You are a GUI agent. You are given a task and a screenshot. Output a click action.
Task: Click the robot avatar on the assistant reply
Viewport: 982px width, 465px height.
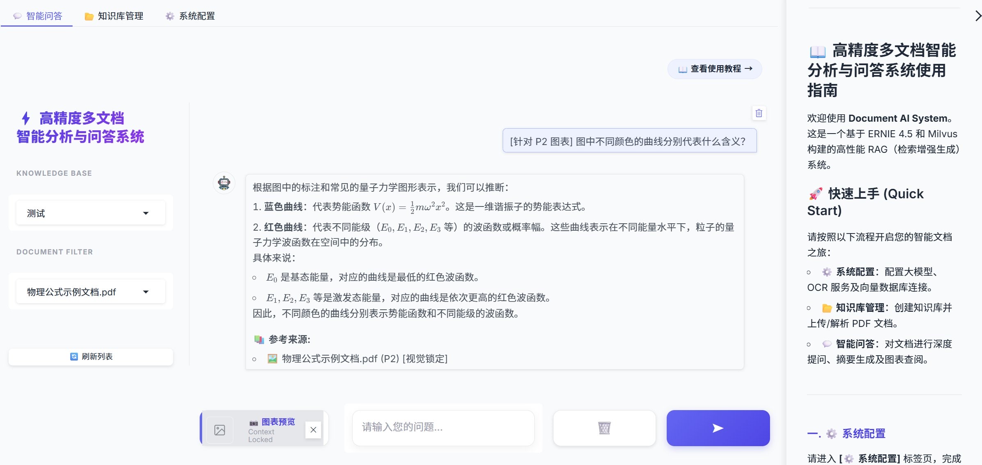pyautogui.click(x=223, y=183)
